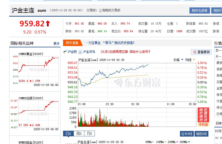The width and height of the screenshot is (222, 144).
Task: Click the red up-arrow beside price
Action: [x=48, y=24]
